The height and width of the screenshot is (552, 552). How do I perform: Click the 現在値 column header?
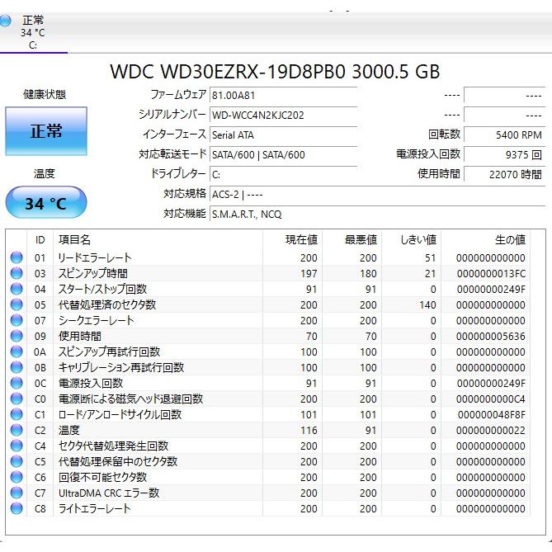pyautogui.click(x=293, y=240)
